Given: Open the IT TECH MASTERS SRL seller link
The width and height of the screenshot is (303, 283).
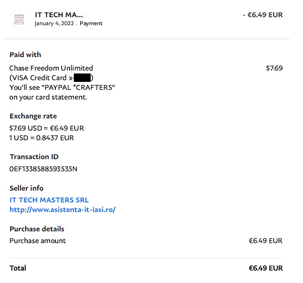Looking at the screenshot, I should coord(49,200).
